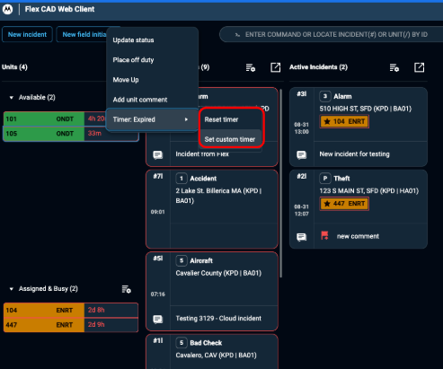The image size is (443, 369).
Task: Click the Motorola logo icon
Action: click(x=7, y=9)
